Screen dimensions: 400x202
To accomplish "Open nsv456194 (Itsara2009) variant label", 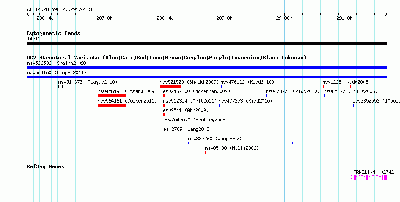I will click(x=127, y=91).
